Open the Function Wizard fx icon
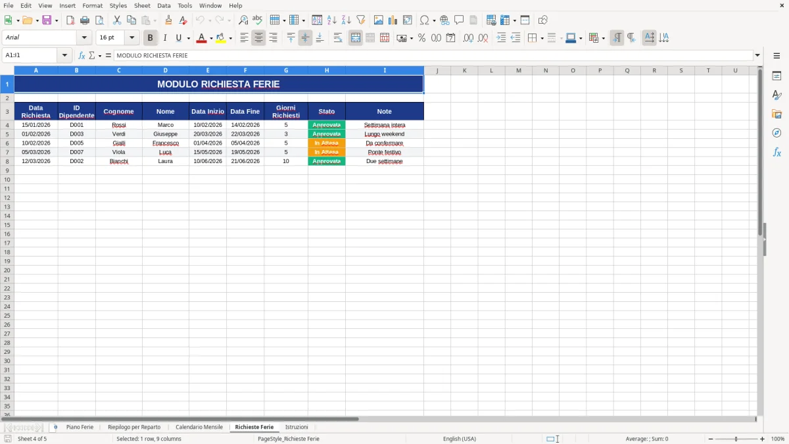Viewport: 789px width, 444px height. pyautogui.click(x=82, y=55)
